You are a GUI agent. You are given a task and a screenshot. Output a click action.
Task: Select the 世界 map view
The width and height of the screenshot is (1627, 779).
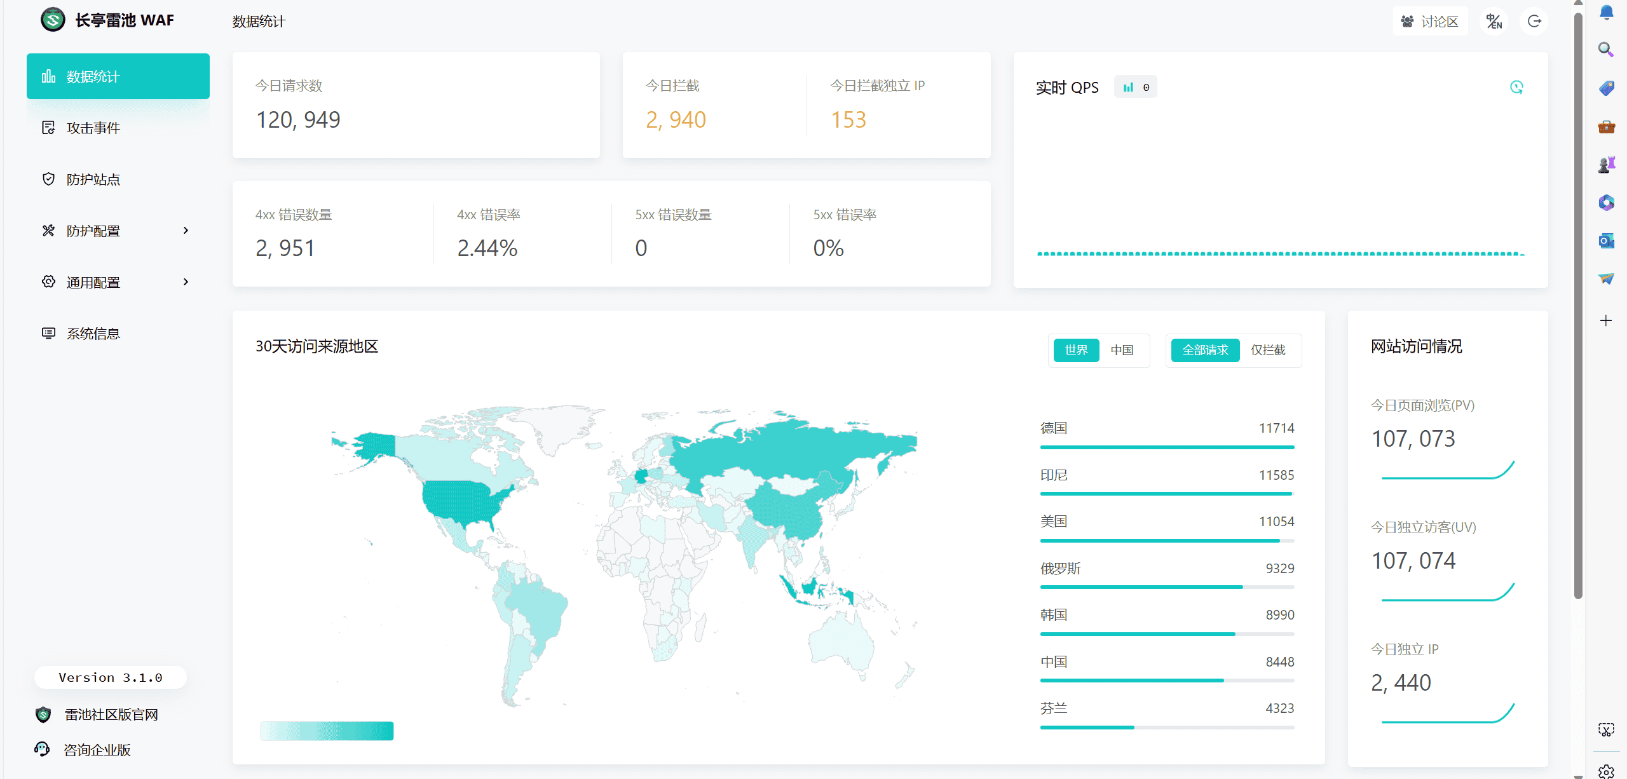point(1076,350)
